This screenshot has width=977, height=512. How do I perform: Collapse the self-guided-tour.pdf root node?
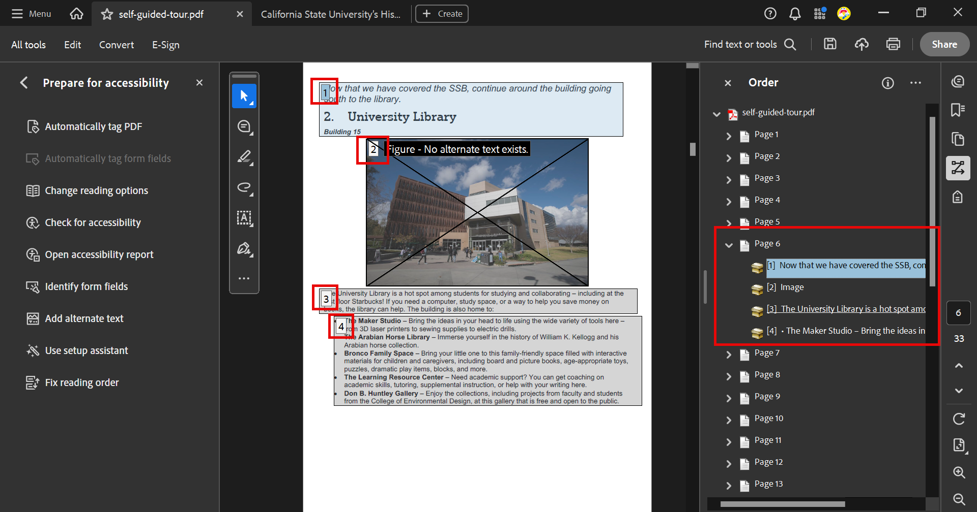(x=716, y=114)
